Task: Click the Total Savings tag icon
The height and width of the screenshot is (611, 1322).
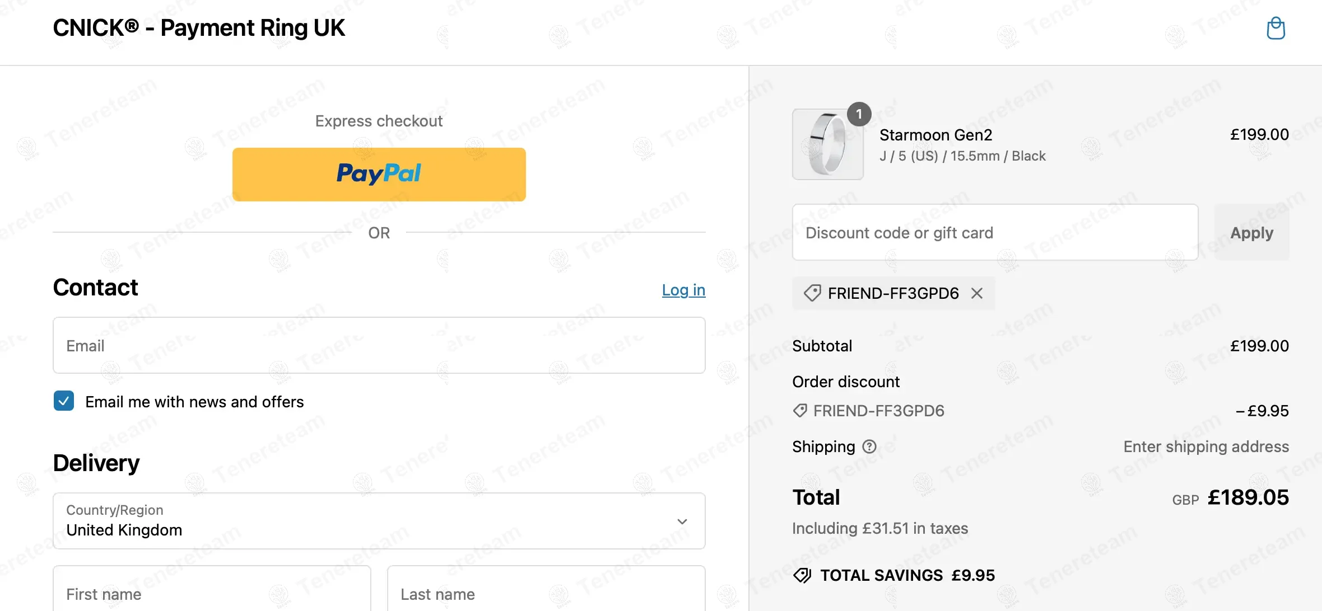Action: coord(802,575)
